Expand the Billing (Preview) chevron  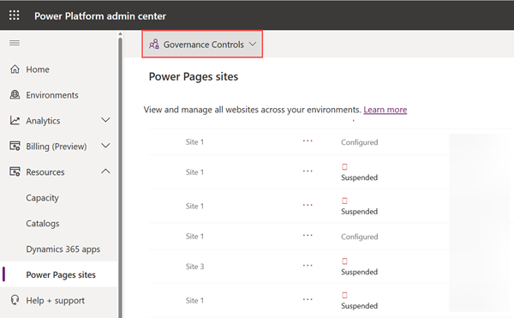click(105, 146)
